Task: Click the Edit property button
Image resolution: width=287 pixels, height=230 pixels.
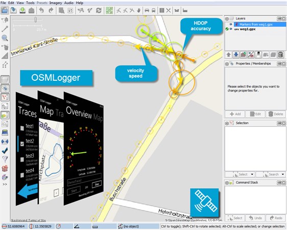Action: [x=255, y=114]
